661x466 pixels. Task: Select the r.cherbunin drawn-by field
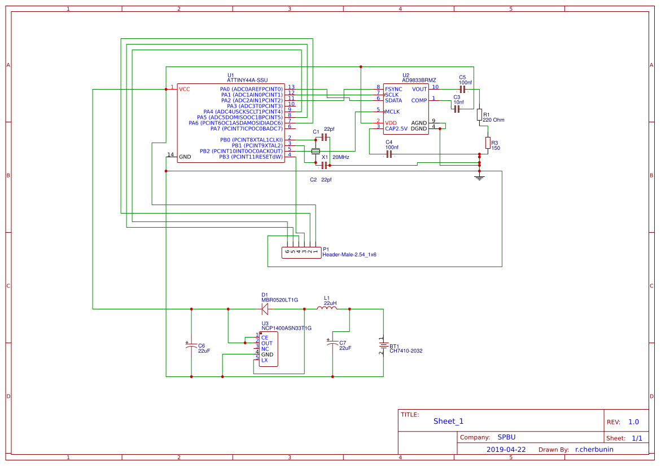(594, 449)
